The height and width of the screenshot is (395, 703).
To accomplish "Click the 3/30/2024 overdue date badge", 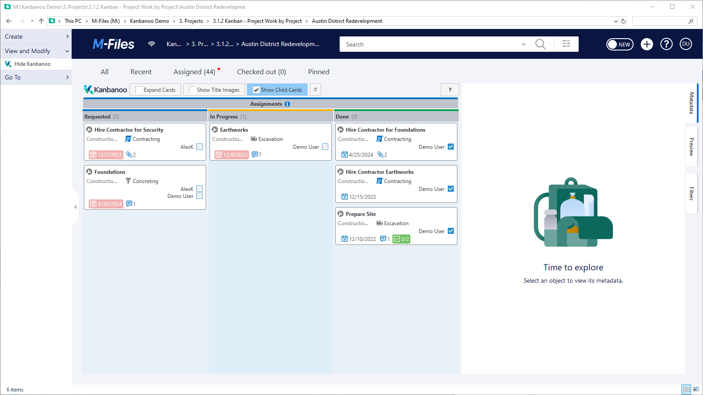I will click(106, 204).
